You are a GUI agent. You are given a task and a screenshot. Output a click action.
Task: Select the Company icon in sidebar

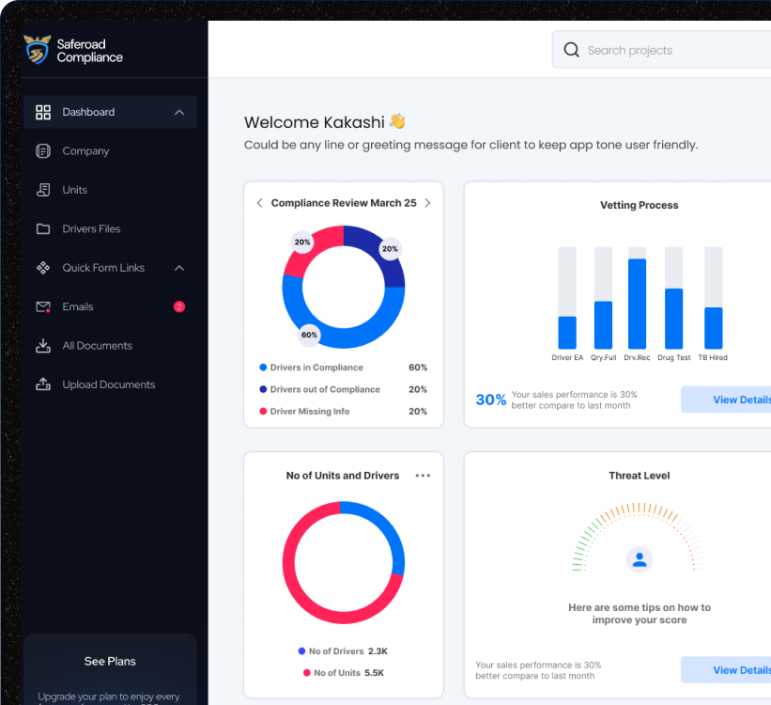[43, 151]
